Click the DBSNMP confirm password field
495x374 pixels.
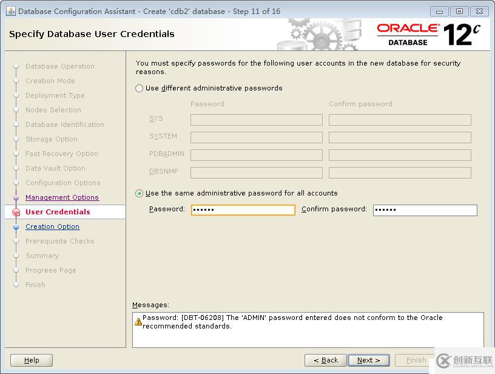[x=400, y=173]
